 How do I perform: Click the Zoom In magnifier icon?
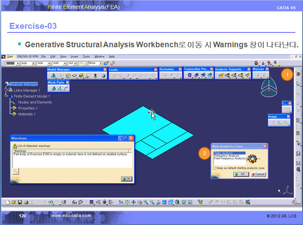[x=146, y=202]
